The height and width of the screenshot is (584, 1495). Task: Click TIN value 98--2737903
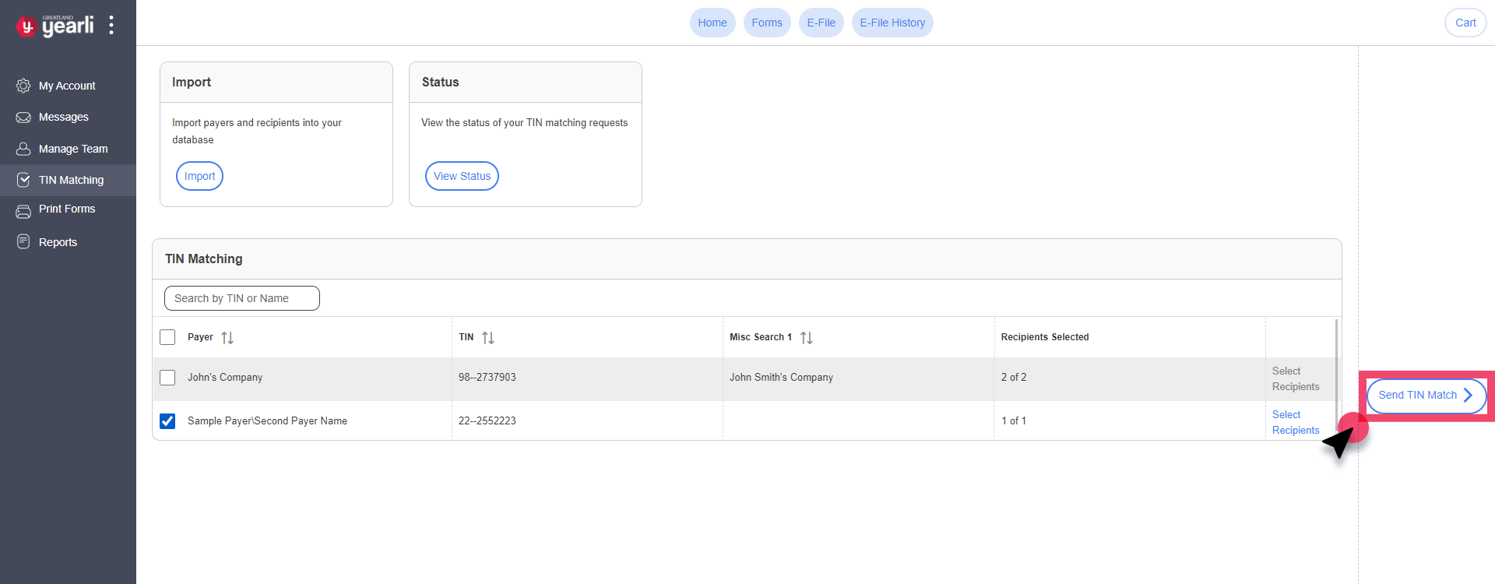(x=487, y=378)
